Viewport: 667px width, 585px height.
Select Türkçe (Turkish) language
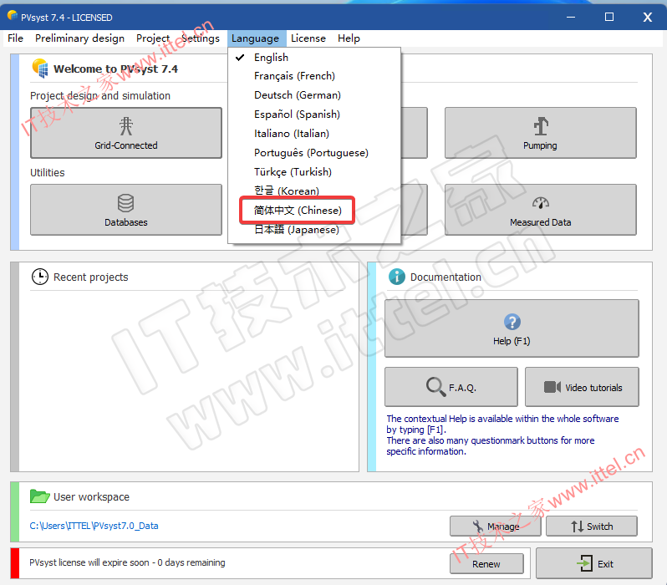tap(314, 172)
